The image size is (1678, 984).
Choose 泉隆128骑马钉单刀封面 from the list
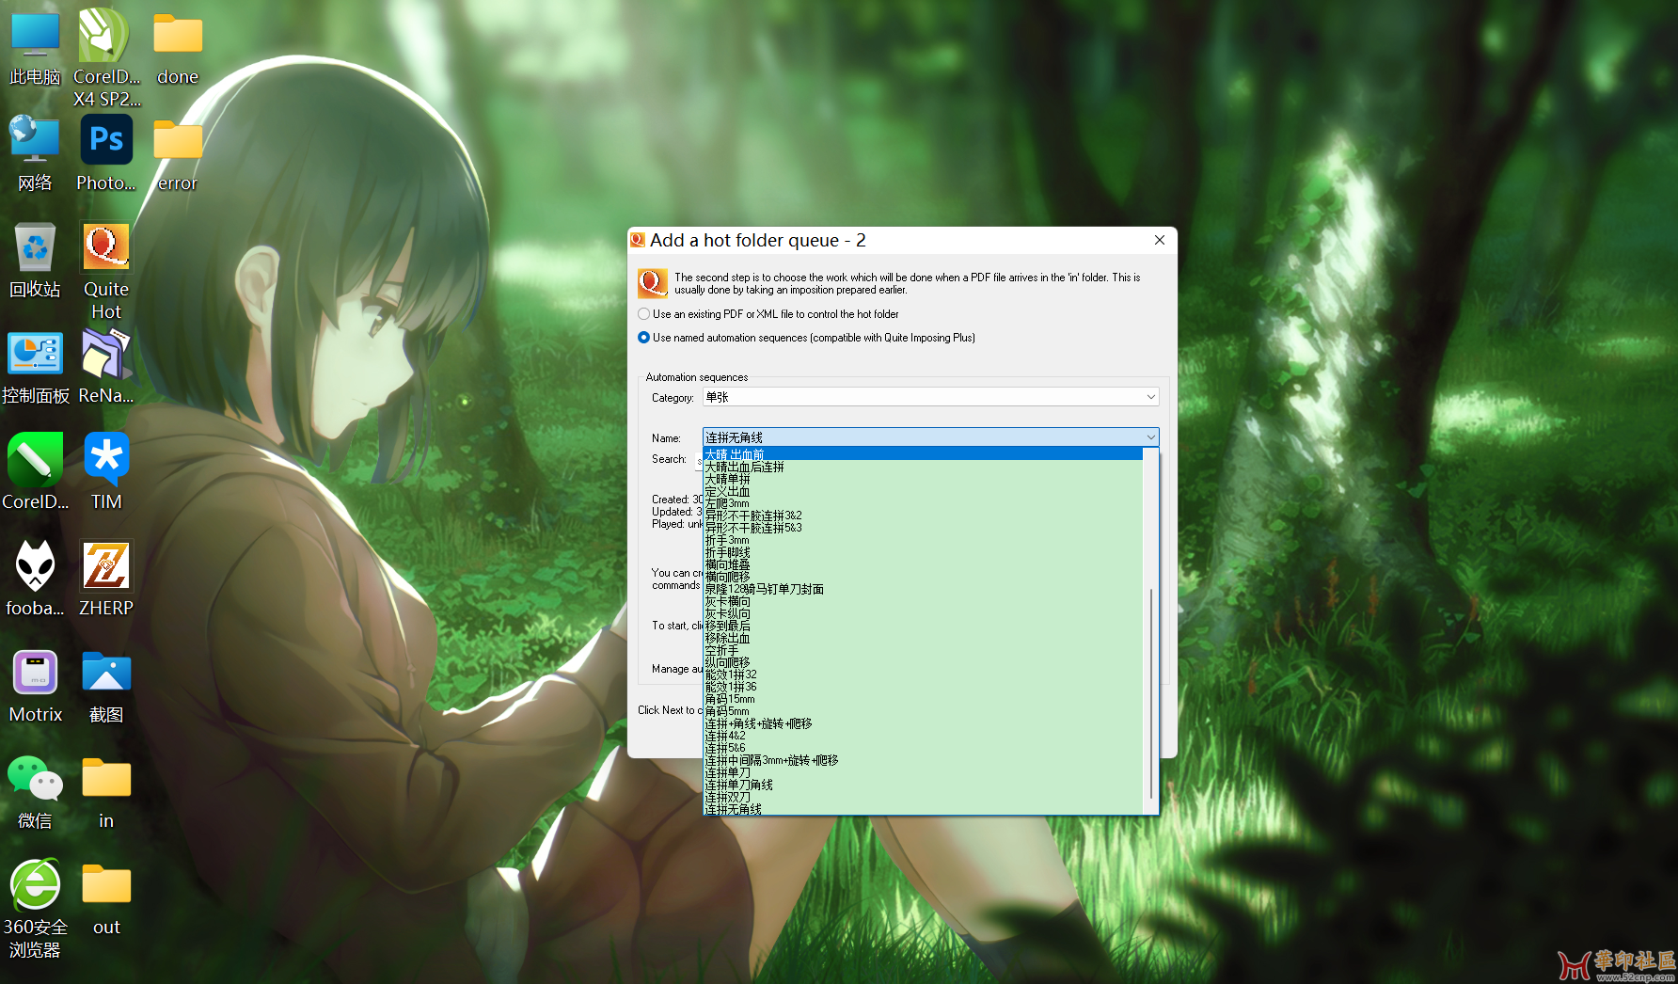point(765,590)
